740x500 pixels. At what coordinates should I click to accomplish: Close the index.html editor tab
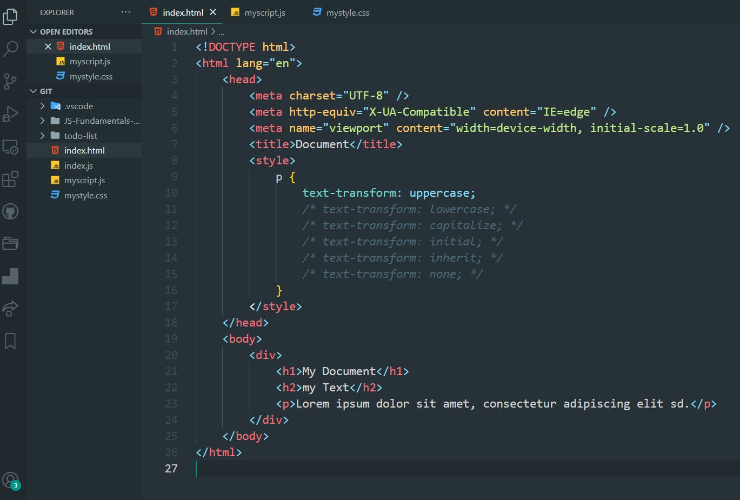[213, 12]
